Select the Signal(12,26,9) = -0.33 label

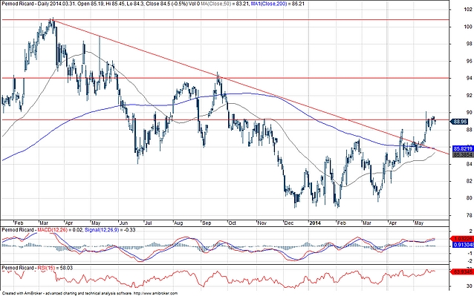click(110, 230)
